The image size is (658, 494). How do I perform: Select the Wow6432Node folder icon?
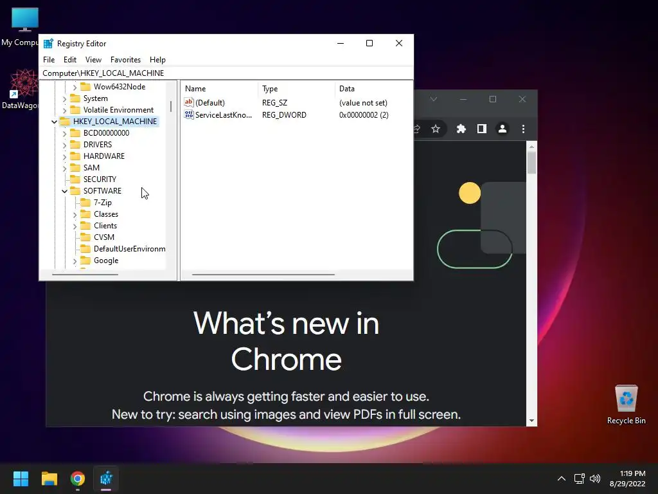85,87
